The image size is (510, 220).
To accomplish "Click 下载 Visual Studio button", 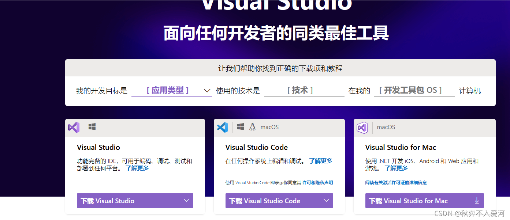I will (135, 201).
